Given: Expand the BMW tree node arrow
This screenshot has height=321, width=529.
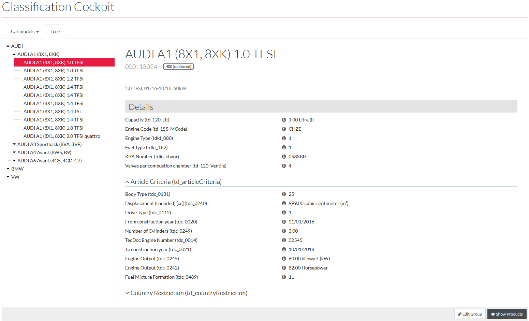Looking at the screenshot, I should click(8, 169).
